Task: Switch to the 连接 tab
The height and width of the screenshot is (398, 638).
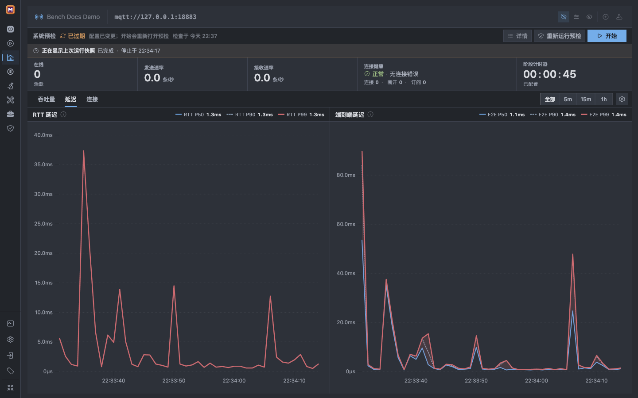Action: (92, 99)
